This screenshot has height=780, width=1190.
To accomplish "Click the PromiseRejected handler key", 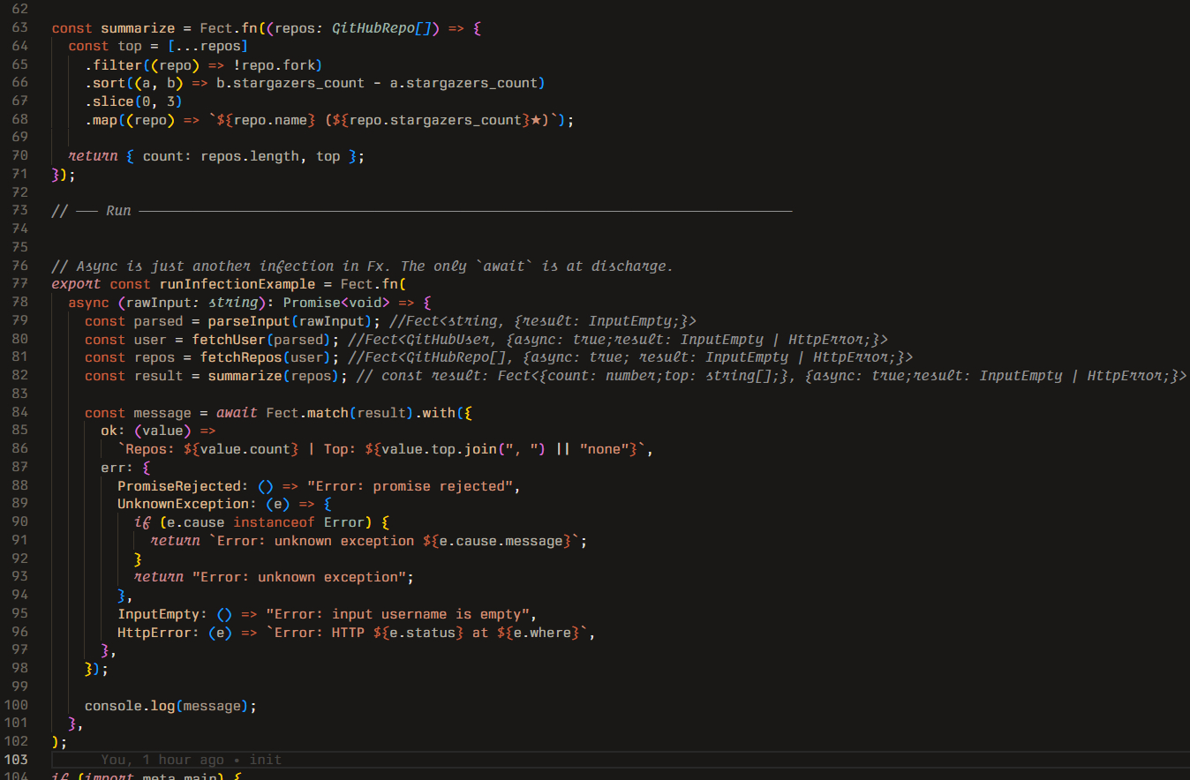I will pos(178,486).
